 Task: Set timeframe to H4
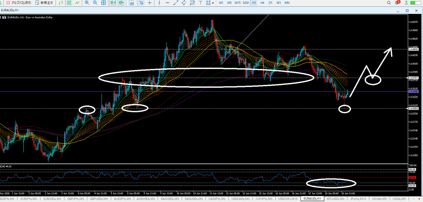[262, 3]
